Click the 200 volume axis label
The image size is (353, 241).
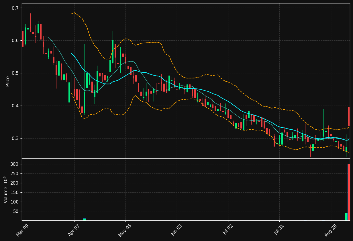click(x=15, y=183)
